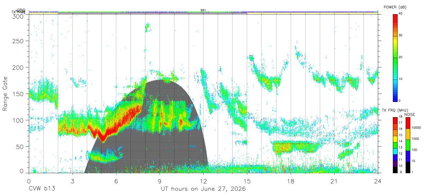
Task: Click the 200 range gate tick label
Action: click(18, 67)
